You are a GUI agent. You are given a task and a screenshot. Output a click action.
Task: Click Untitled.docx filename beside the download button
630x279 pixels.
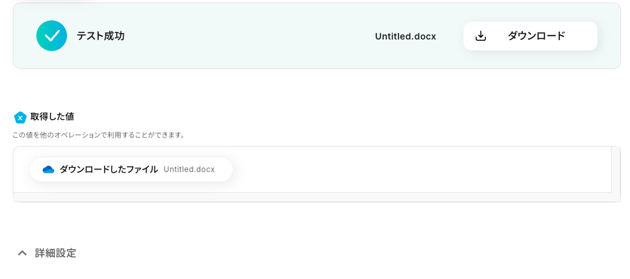click(x=406, y=36)
